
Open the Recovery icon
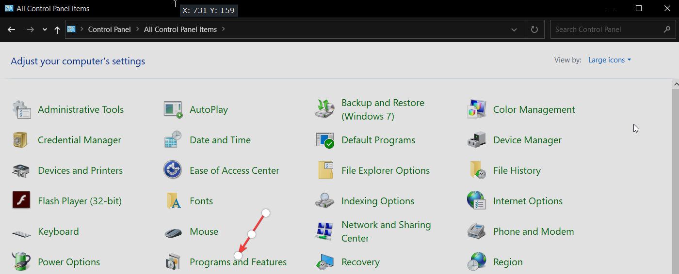(325, 262)
